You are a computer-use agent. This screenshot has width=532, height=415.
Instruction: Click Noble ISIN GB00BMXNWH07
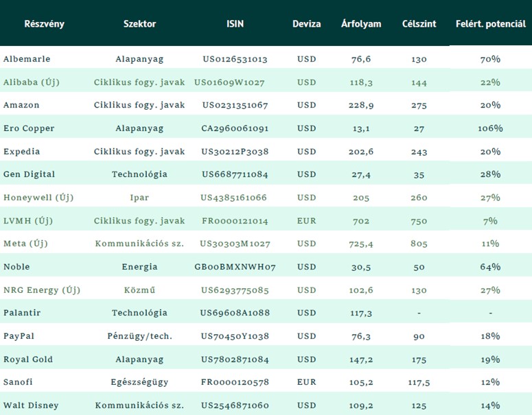[235, 267]
